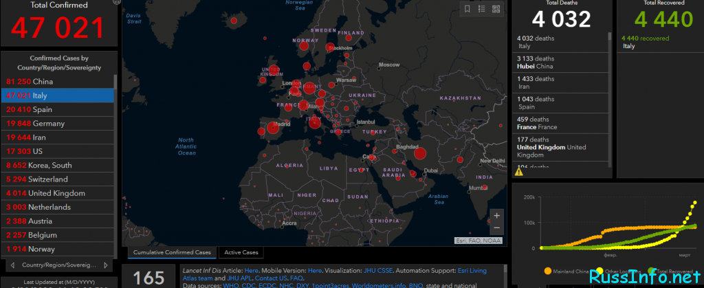Open the Contact US link

[x=271, y=278]
